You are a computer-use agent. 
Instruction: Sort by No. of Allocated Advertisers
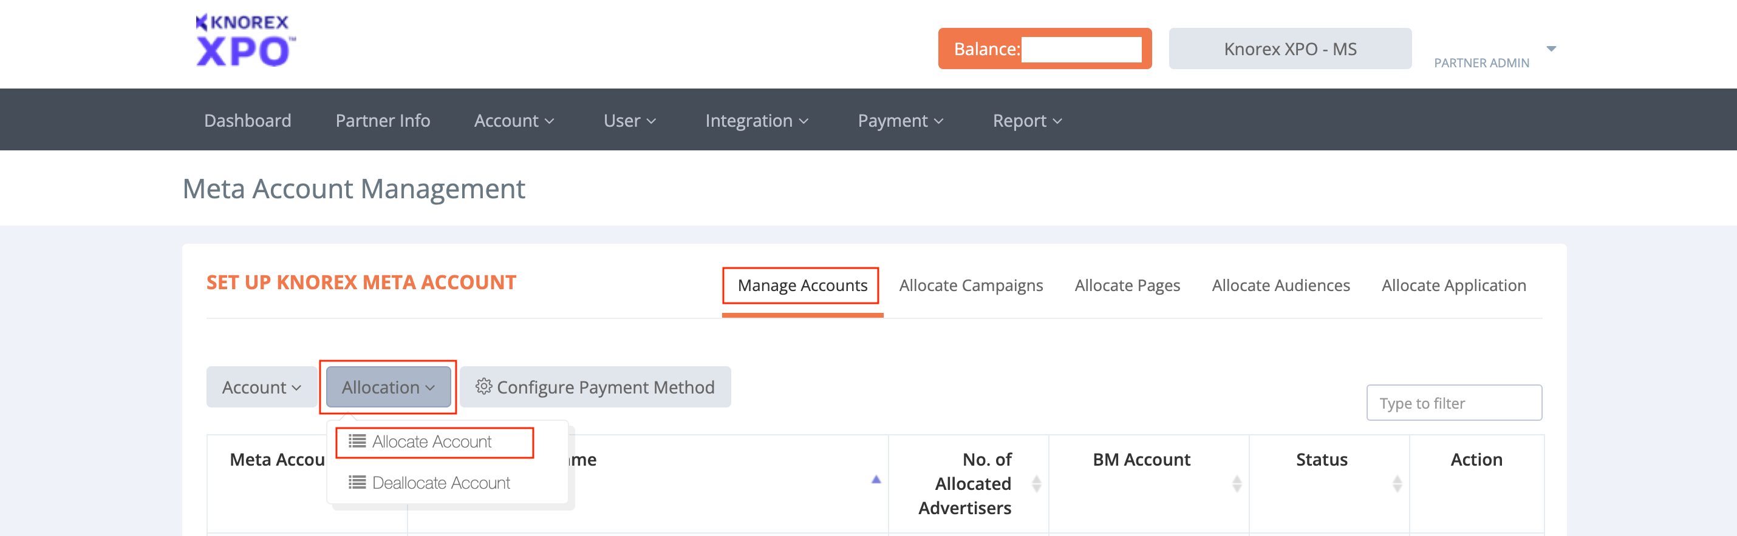click(x=1036, y=483)
